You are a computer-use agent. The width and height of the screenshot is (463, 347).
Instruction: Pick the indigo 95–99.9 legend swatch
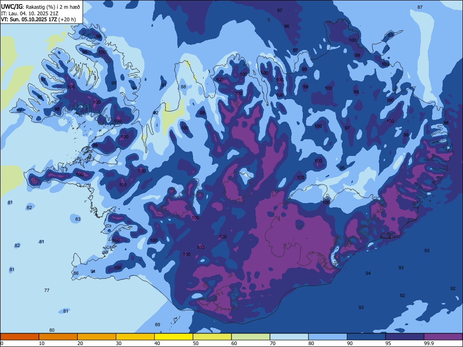405,337
